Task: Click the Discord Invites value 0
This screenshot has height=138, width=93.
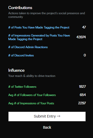Action: click(85, 55)
